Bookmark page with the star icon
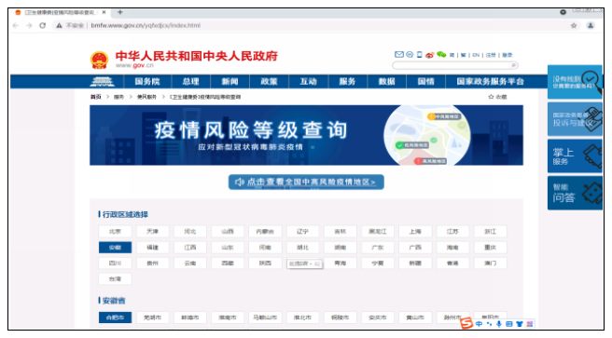Viewport: 612px width, 338px height. (x=574, y=25)
